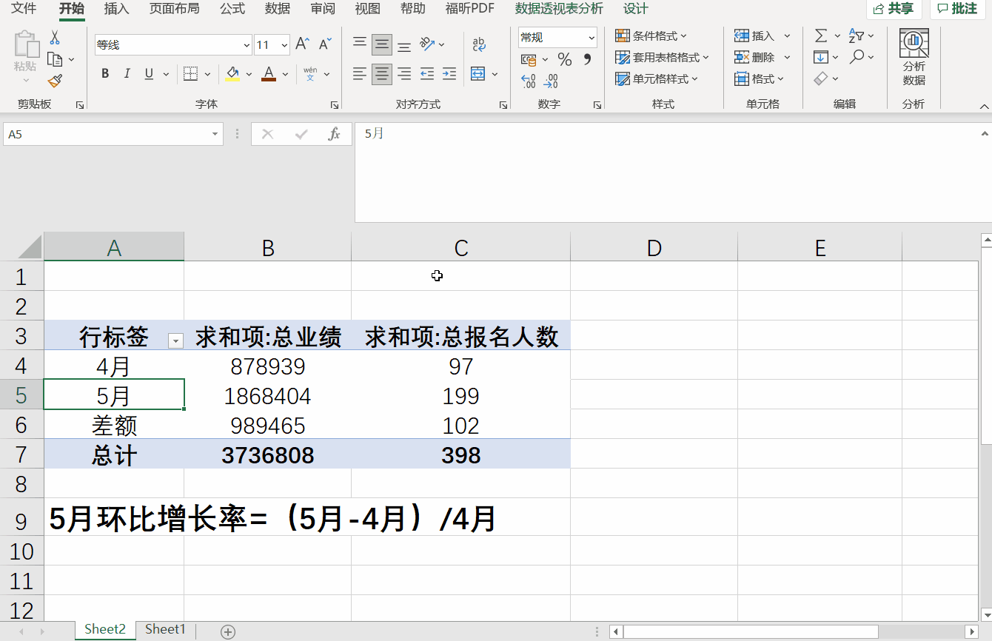Switch to Sheet1 worksheet tab

[165, 629]
